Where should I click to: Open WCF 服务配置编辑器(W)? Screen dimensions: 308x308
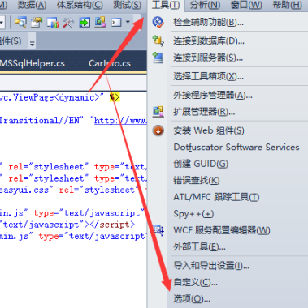point(222,230)
